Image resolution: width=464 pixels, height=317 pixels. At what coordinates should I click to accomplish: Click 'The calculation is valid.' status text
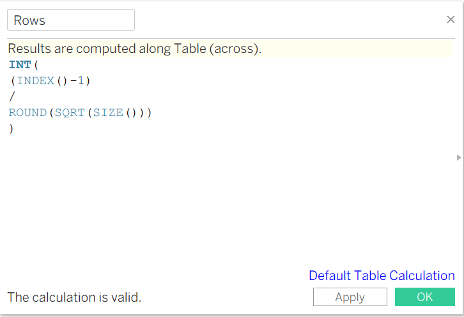(74, 297)
